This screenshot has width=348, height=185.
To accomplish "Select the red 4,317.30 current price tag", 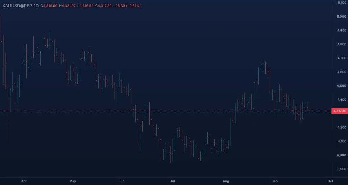I will pos(339,111).
